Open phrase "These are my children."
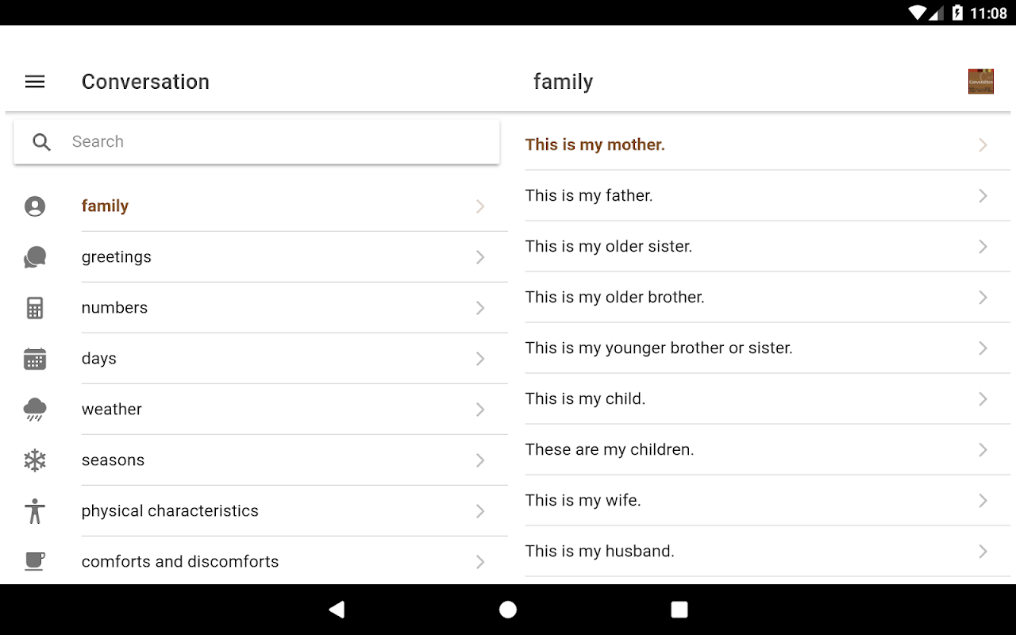This screenshot has width=1016, height=635. pos(610,450)
